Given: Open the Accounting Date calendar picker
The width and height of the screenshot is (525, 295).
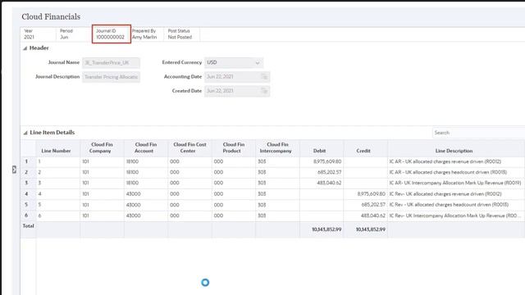Looking at the screenshot, I should (x=264, y=76).
